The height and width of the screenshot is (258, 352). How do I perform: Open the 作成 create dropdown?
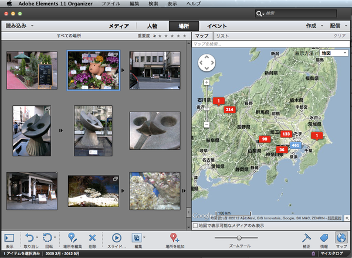click(x=314, y=26)
